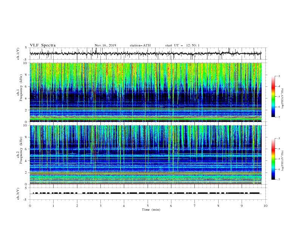Click the time axis tick label "7"
The width and height of the screenshot is (299, 231).
(195, 206)
